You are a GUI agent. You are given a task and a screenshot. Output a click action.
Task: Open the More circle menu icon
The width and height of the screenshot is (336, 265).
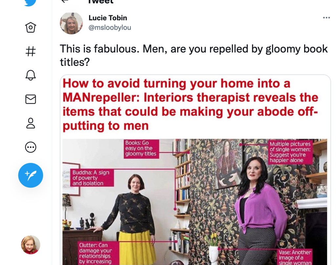point(31,147)
